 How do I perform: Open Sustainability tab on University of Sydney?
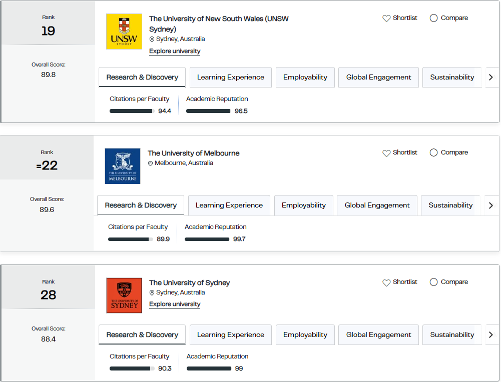452,334
